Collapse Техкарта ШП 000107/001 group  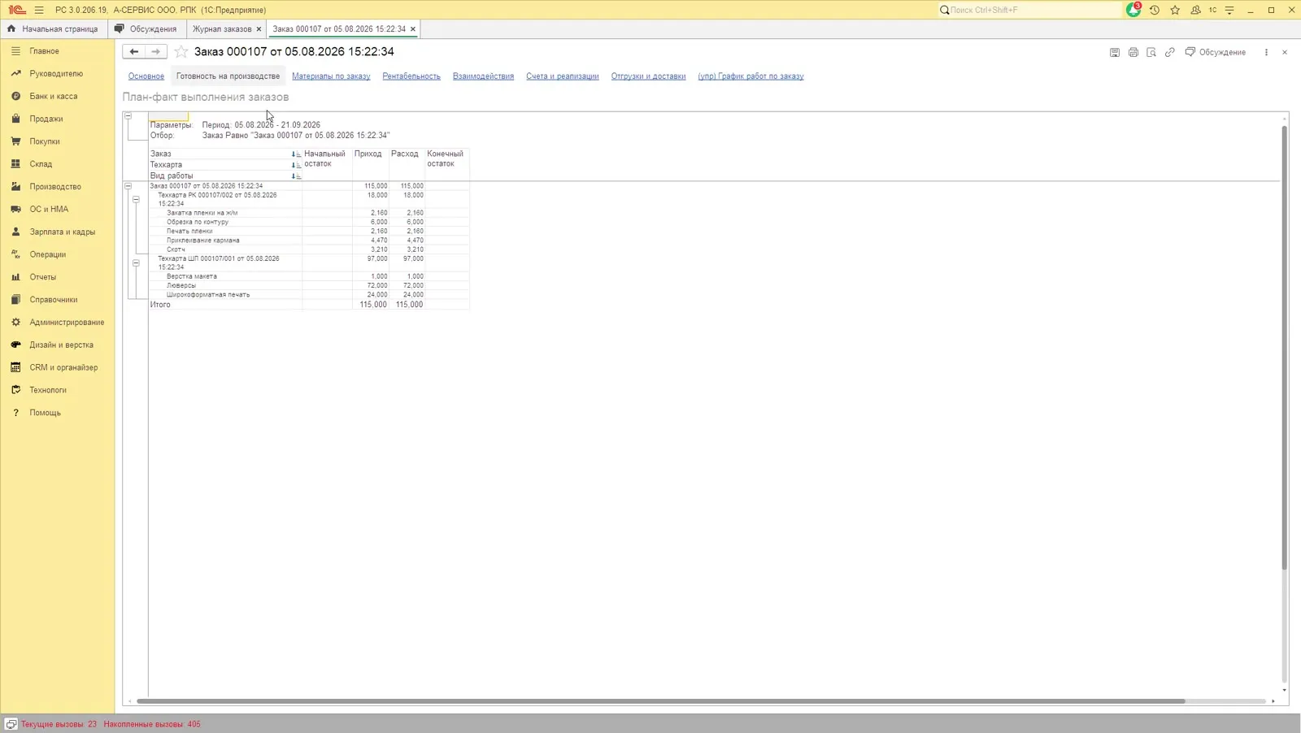pos(136,262)
